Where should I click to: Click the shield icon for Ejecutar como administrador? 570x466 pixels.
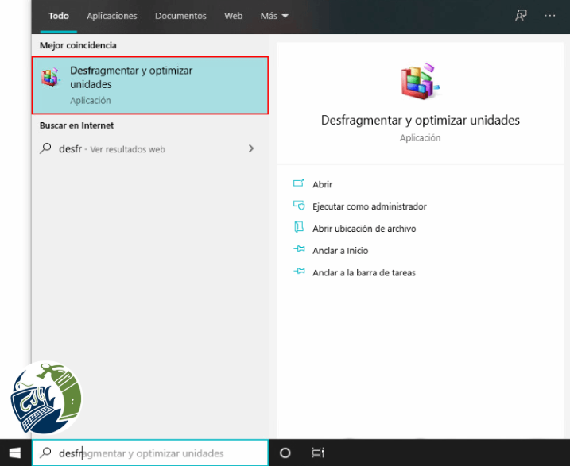[299, 206]
